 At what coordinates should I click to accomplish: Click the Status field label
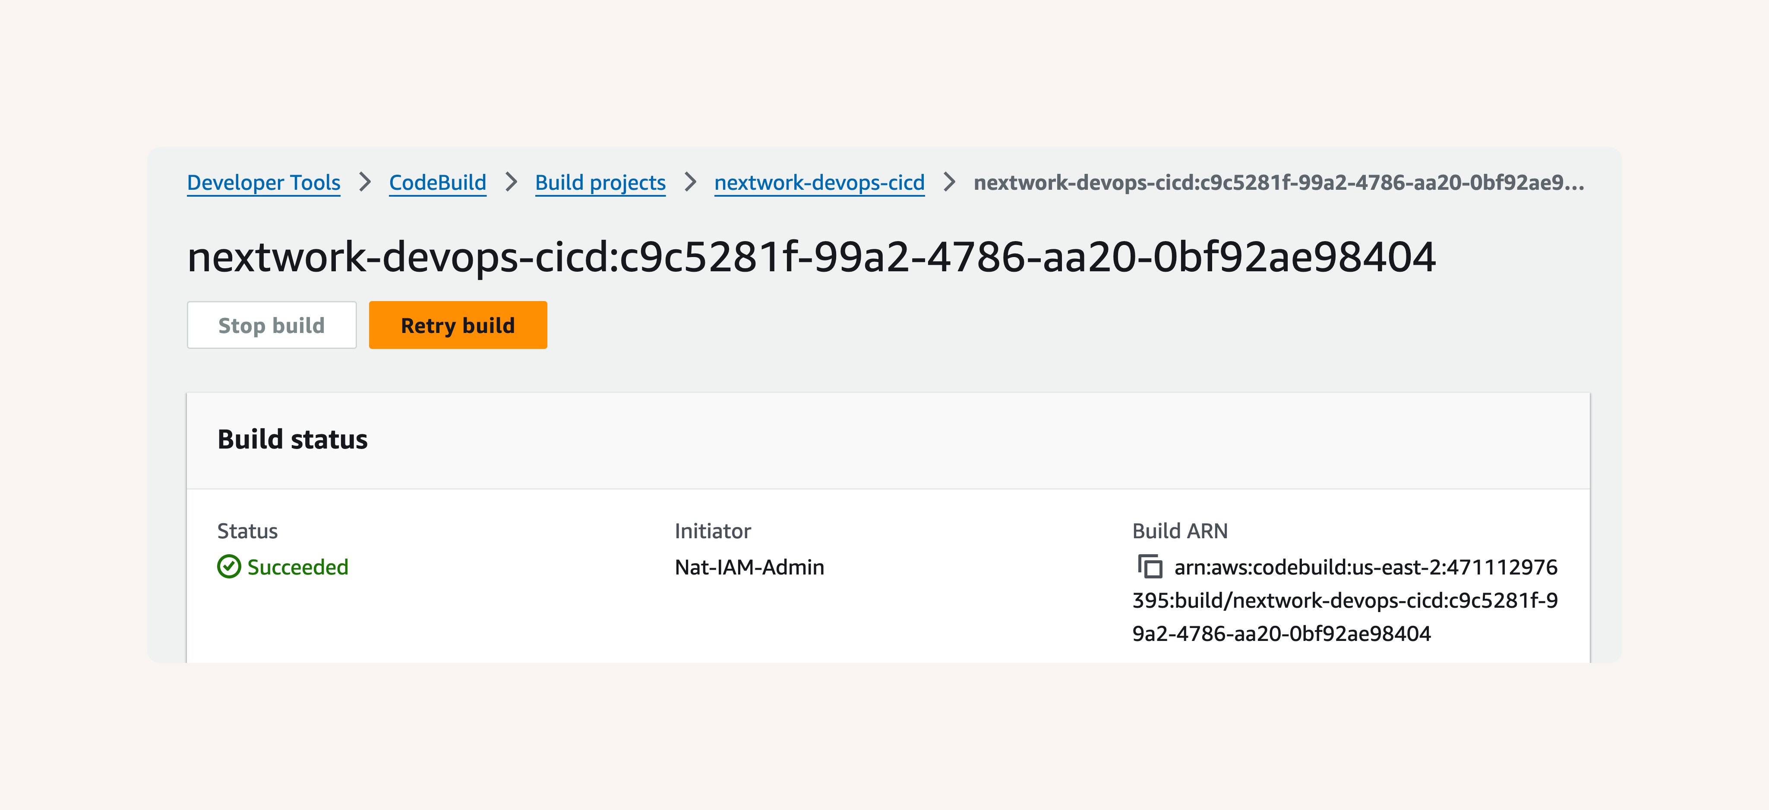click(x=247, y=531)
